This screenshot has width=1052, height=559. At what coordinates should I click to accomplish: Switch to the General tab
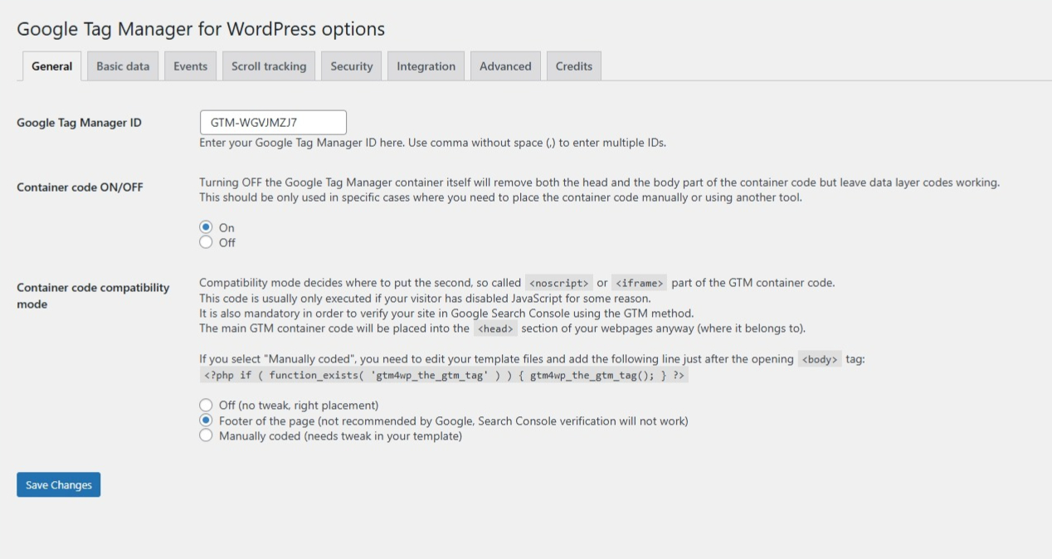(x=51, y=66)
